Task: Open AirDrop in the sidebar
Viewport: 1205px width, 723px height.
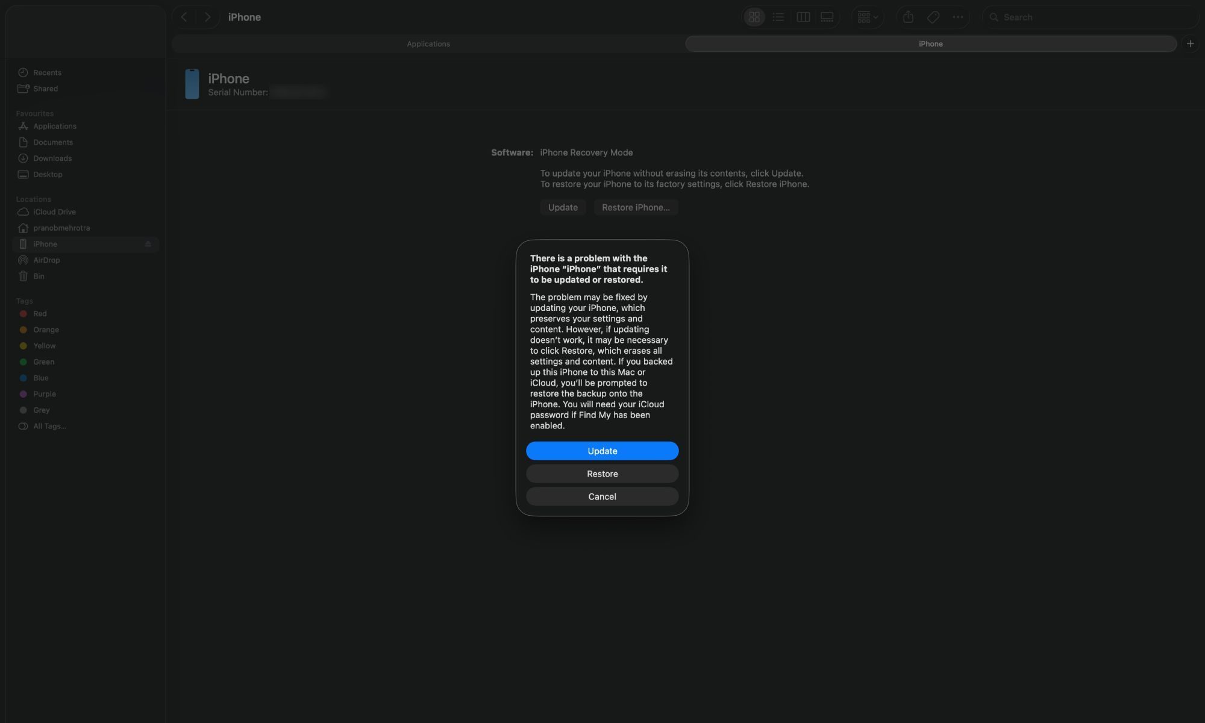Action: [x=85, y=260]
